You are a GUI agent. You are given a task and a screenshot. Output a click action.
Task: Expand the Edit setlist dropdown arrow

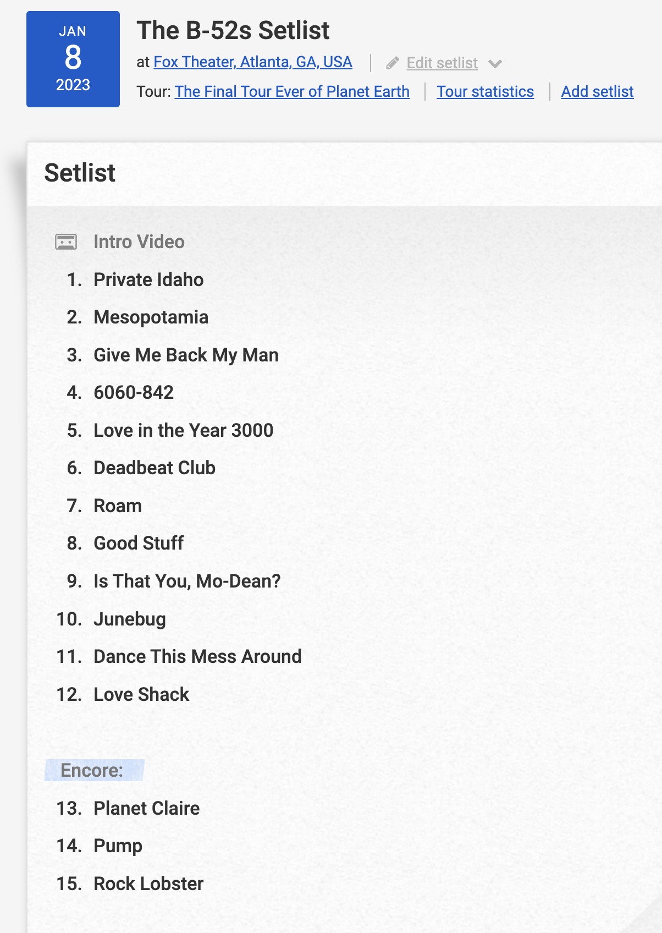tap(495, 64)
